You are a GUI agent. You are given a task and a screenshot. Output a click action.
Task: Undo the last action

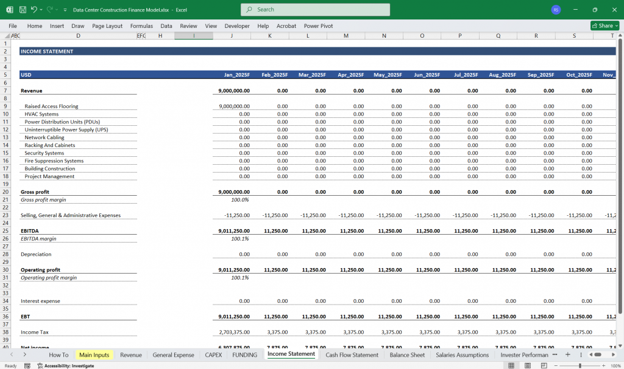(34, 9)
